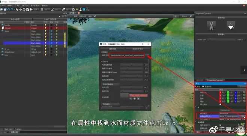Screen dimensions: 247x136
Task: Expand the right-side panel chevron arrow
Action: [x=244, y=70]
